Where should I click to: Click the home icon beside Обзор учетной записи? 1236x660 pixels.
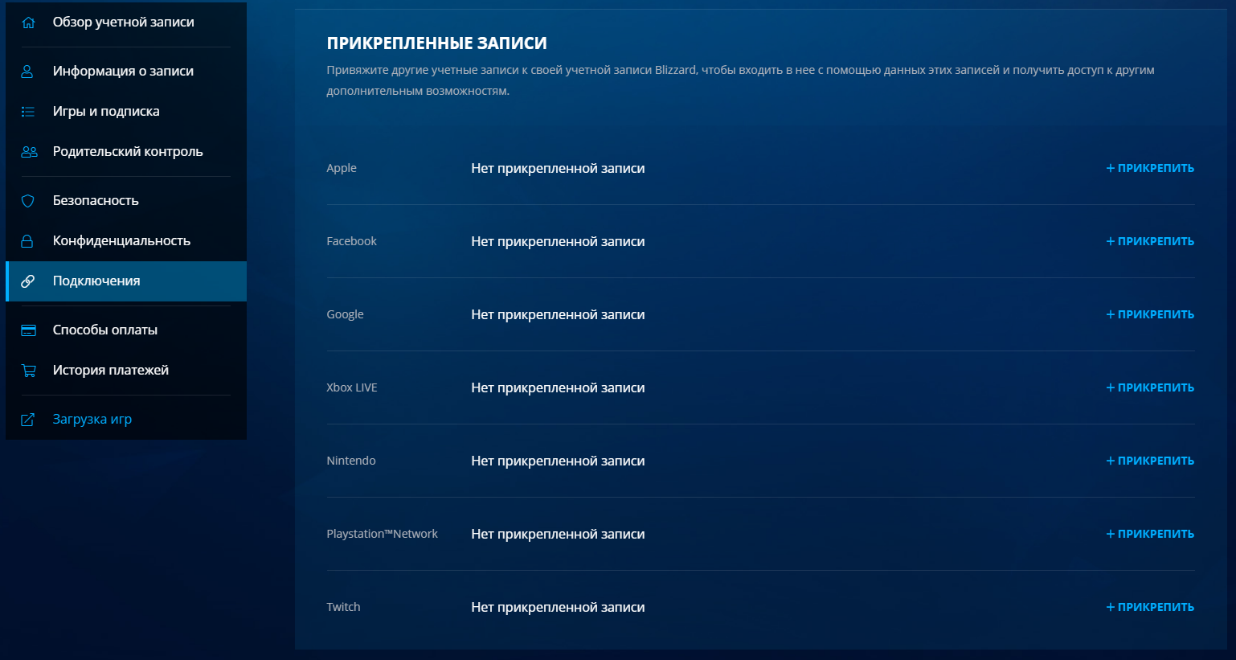pos(28,23)
